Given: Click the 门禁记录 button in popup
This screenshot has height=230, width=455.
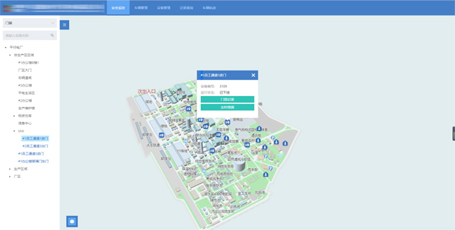Looking at the screenshot, I should pyautogui.click(x=227, y=99).
